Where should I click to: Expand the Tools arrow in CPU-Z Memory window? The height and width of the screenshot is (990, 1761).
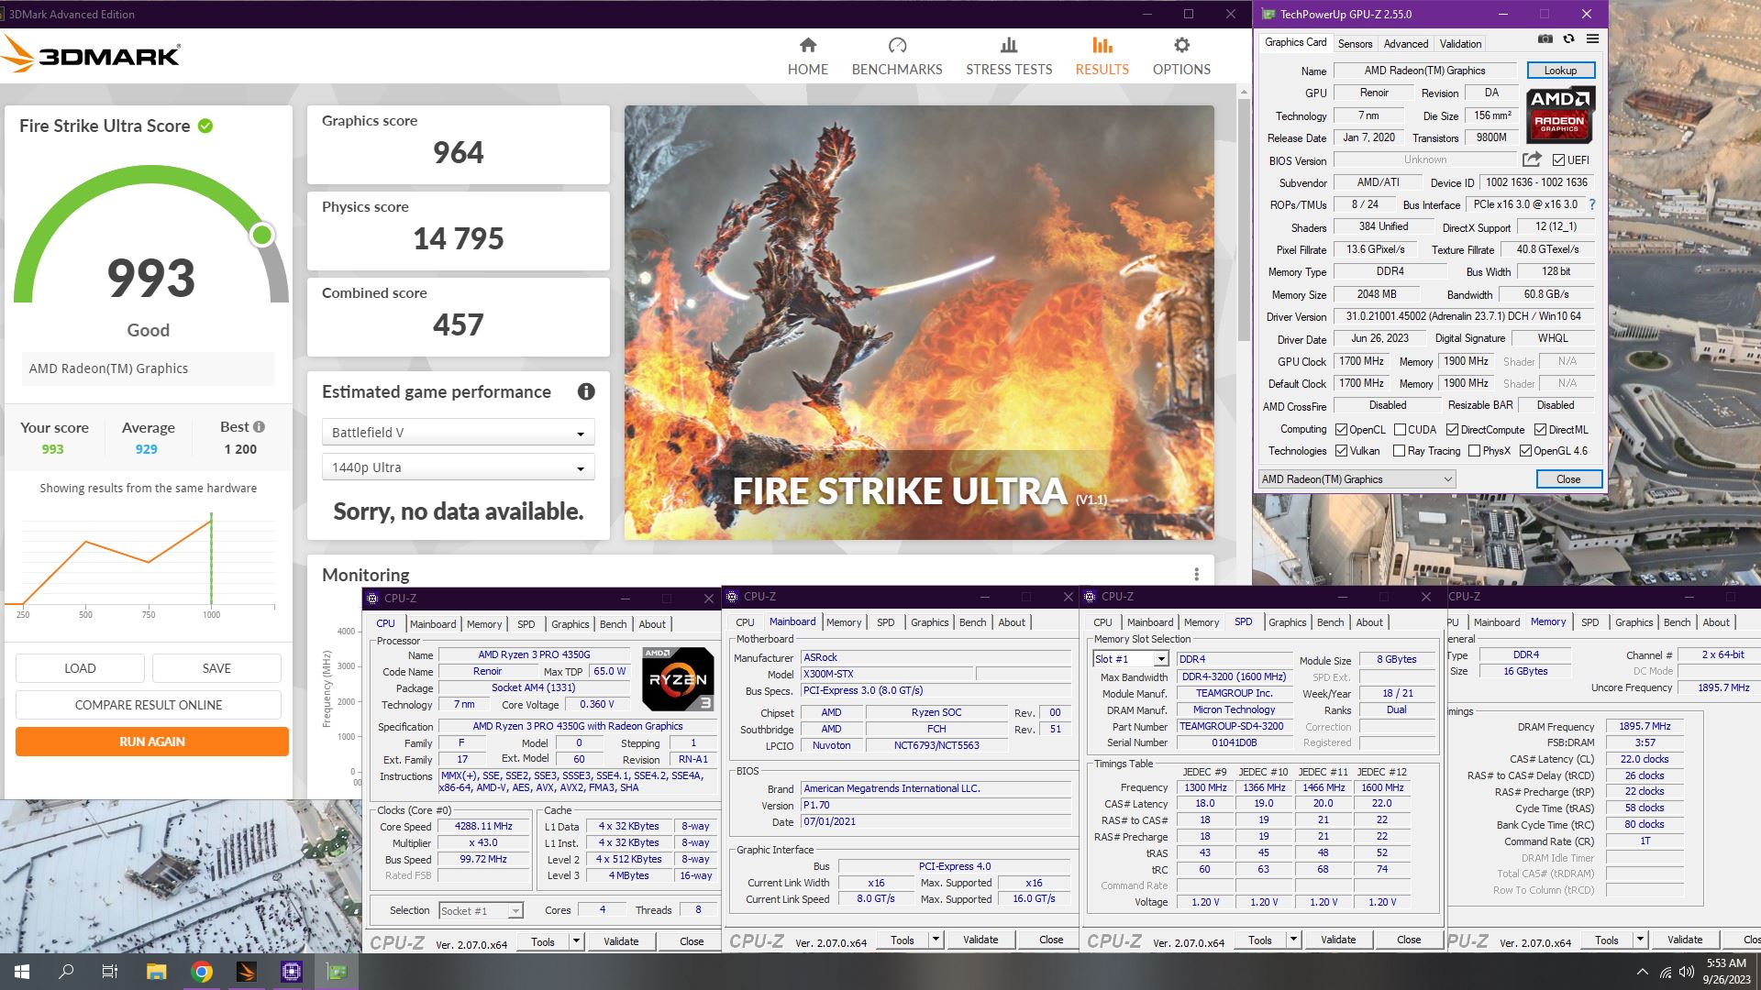1640,940
